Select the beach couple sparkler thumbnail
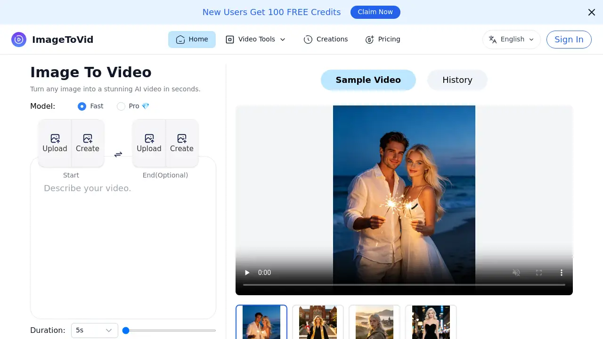Image resolution: width=603 pixels, height=339 pixels. 261,323
